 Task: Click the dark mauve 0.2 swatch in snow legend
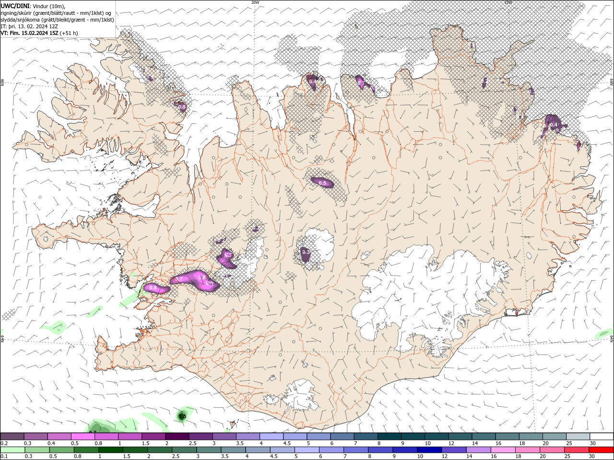click(x=12, y=437)
